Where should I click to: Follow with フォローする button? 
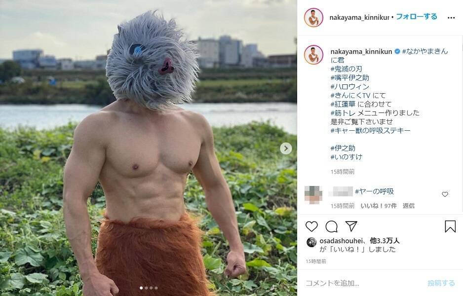tap(416, 17)
